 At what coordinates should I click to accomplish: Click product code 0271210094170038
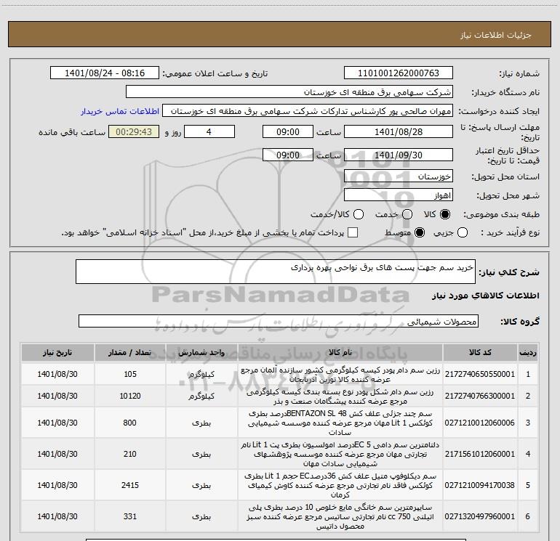click(x=480, y=485)
